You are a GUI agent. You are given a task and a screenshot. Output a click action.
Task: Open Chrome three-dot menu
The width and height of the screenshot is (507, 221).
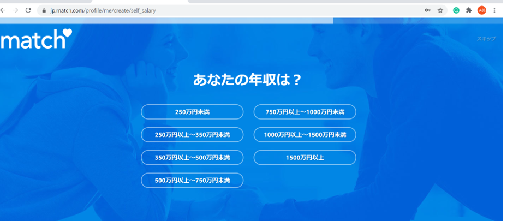(x=494, y=10)
